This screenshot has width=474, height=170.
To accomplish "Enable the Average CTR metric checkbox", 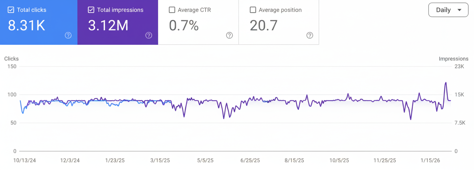I will (x=172, y=10).
